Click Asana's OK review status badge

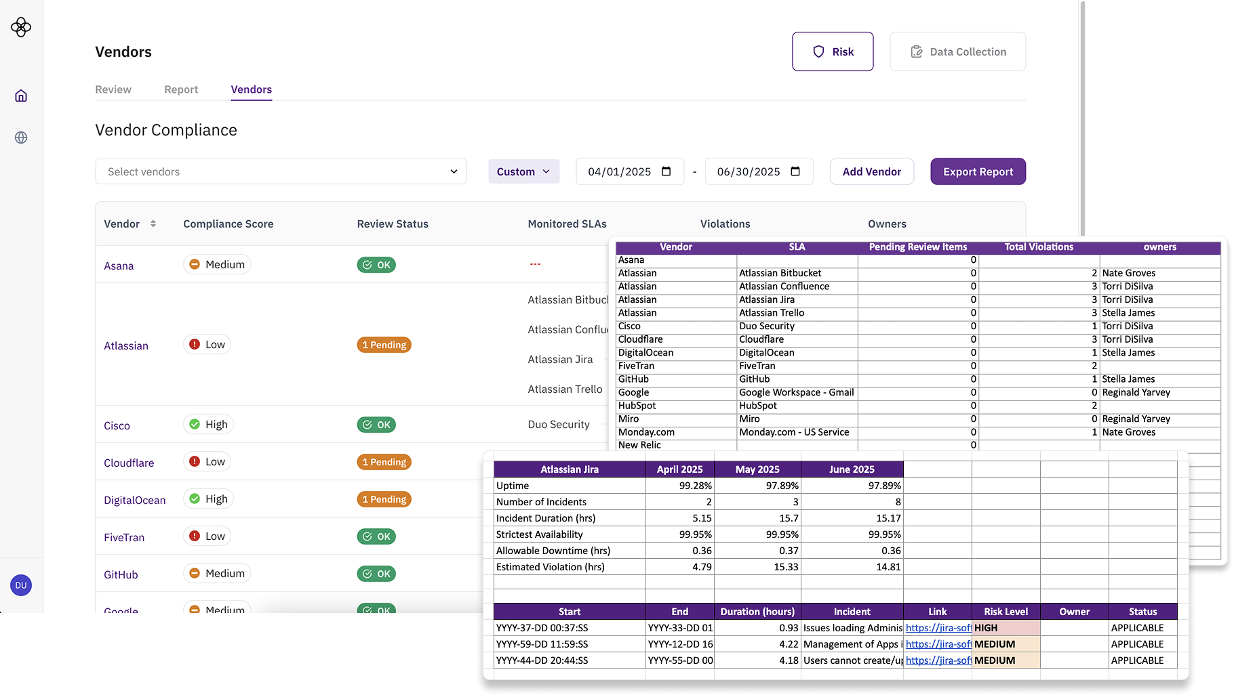[x=376, y=265]
